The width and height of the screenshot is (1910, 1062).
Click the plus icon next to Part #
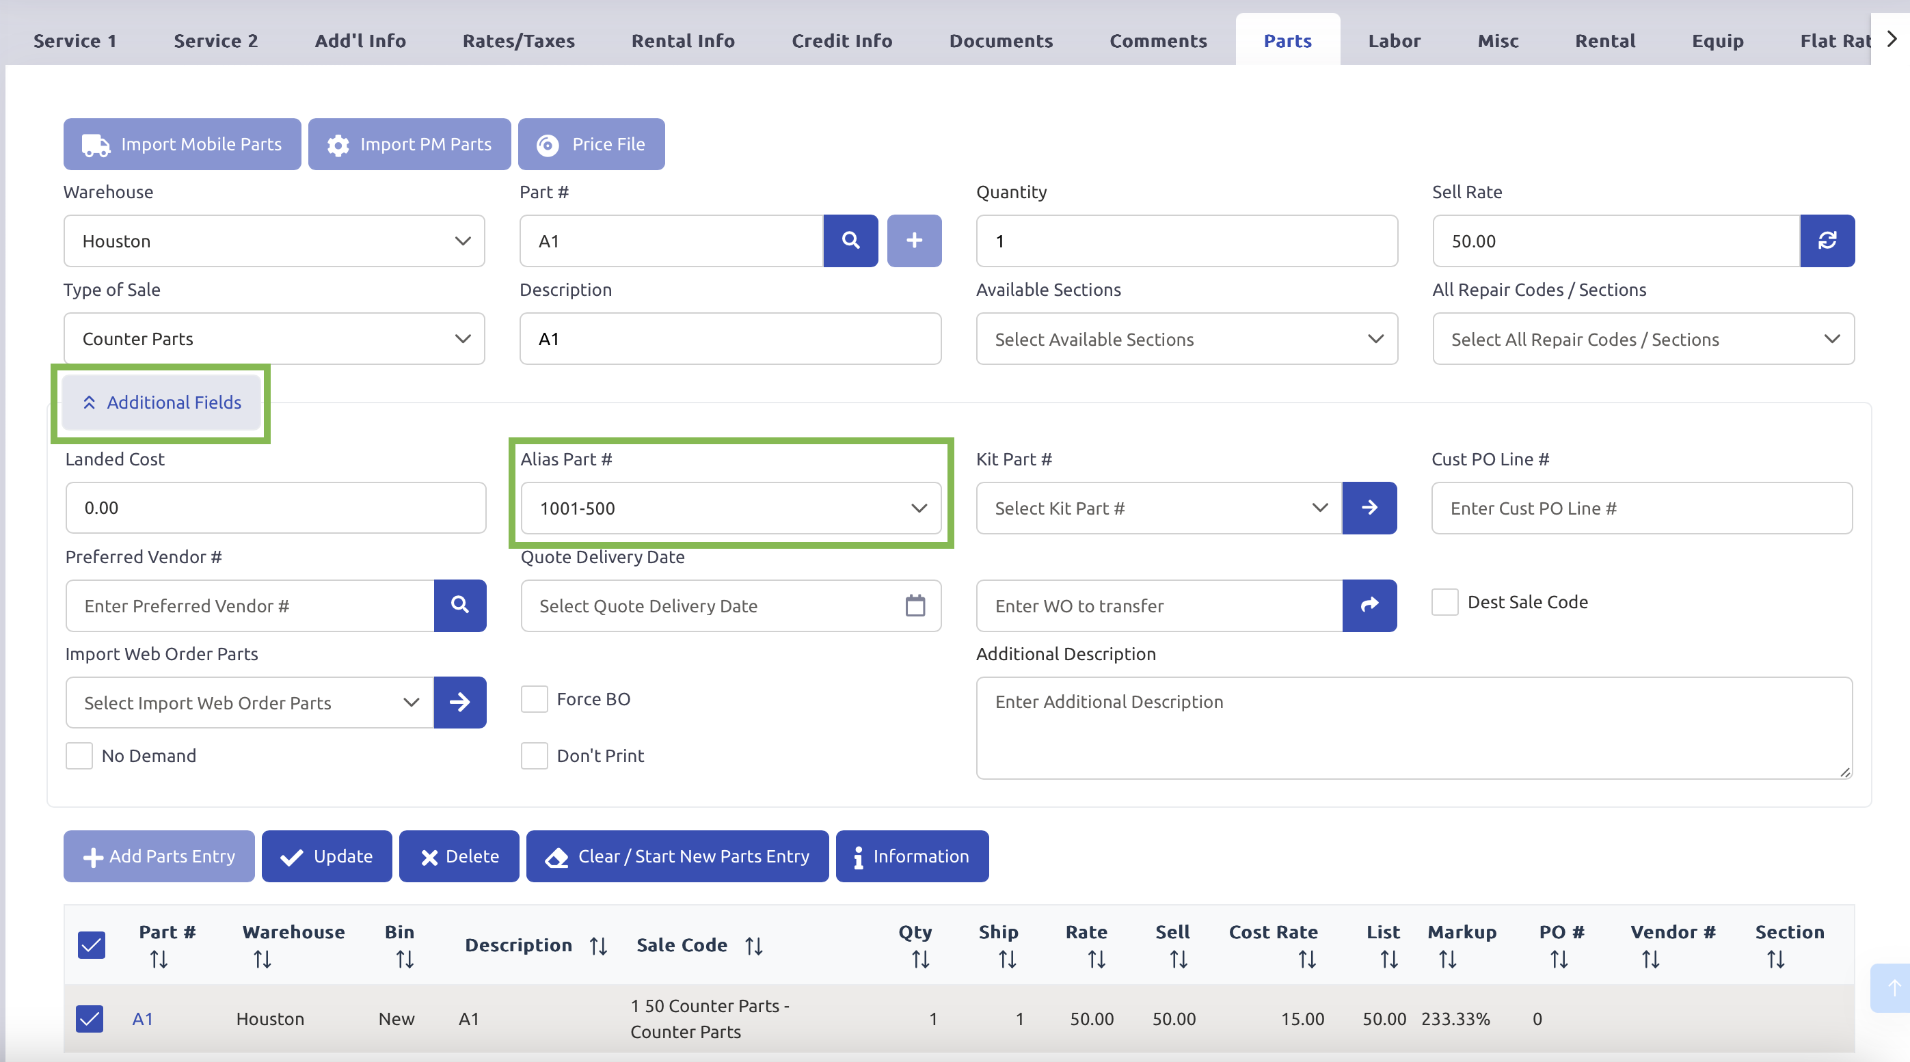tap(913, 240)
